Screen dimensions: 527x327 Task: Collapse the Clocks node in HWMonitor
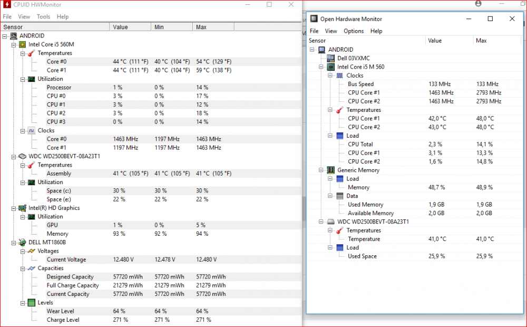23,131
